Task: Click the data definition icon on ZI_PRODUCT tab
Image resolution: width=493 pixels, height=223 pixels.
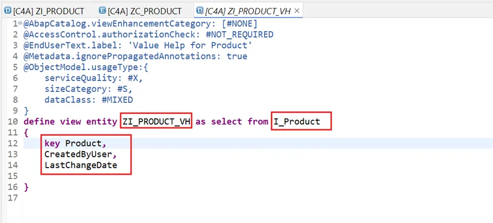Action: pos(7,10)
